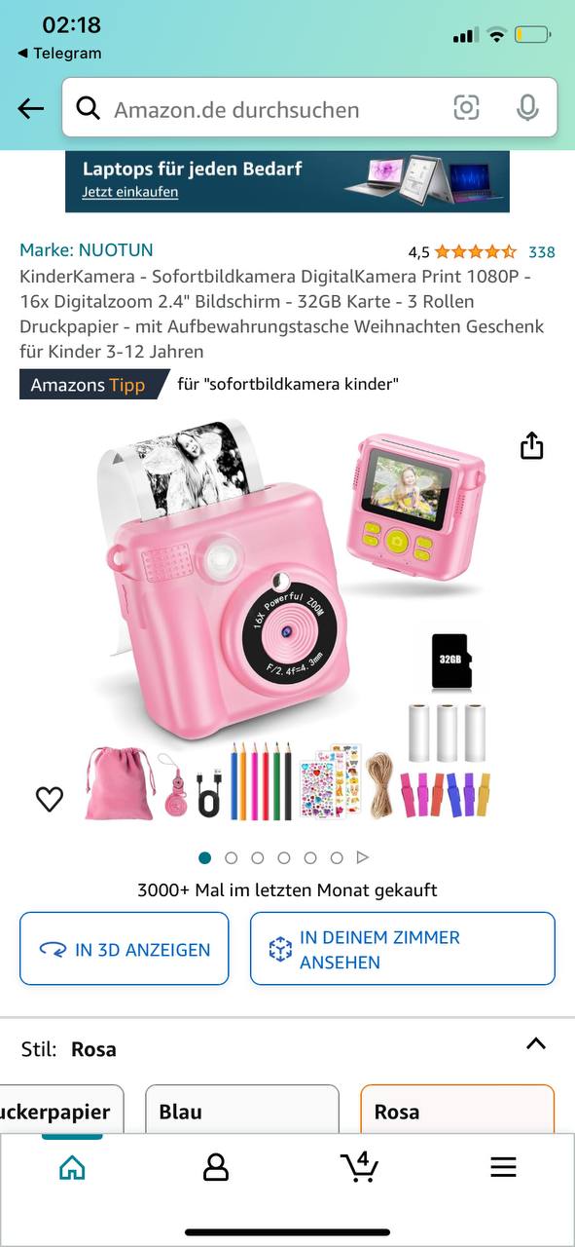Select the Rosa style option
Viewport: 575px width, 1247px height.
[x=457, y=1110]
